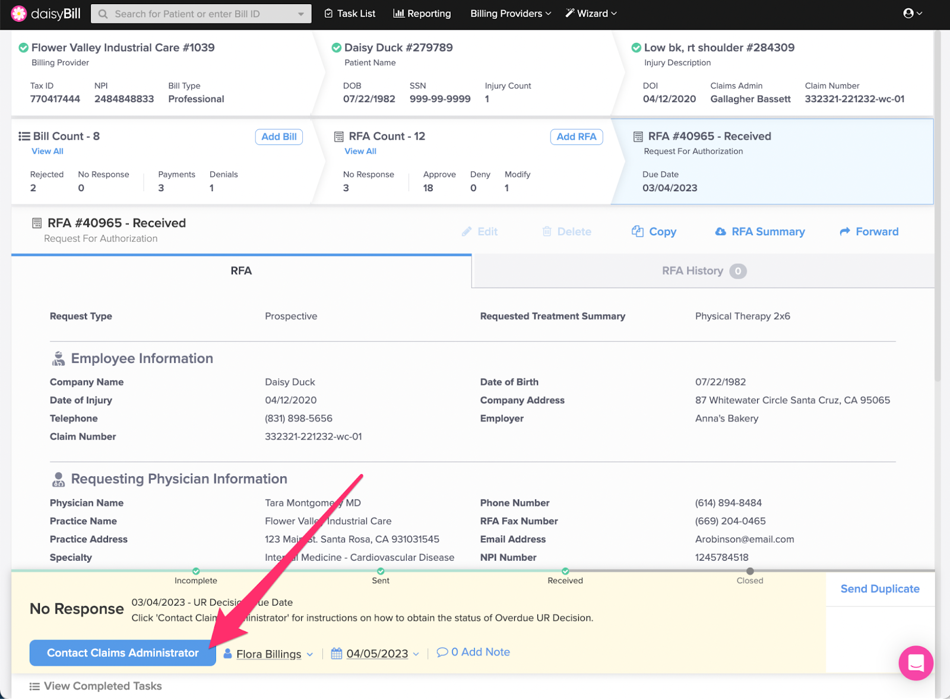Click the Arobinson@email.com email address

(745, 539)
